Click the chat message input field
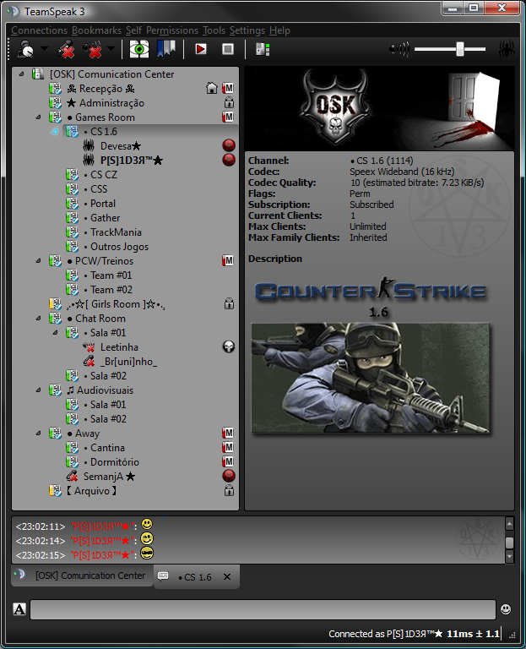The image size is (526, 649). (x=263, y=609)
